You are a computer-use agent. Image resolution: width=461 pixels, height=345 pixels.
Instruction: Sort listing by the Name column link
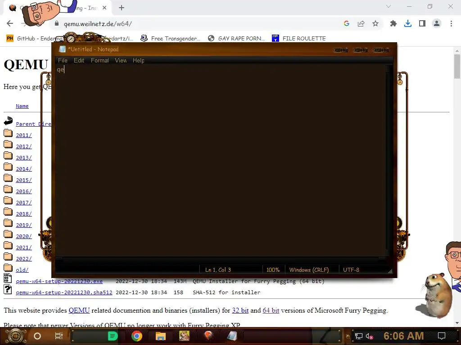point(22,106)
